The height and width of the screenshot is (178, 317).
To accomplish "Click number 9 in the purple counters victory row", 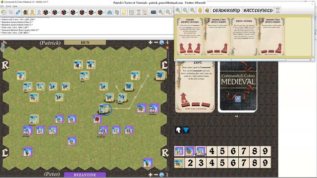I will pyautogui.click(x=265, y=151).
